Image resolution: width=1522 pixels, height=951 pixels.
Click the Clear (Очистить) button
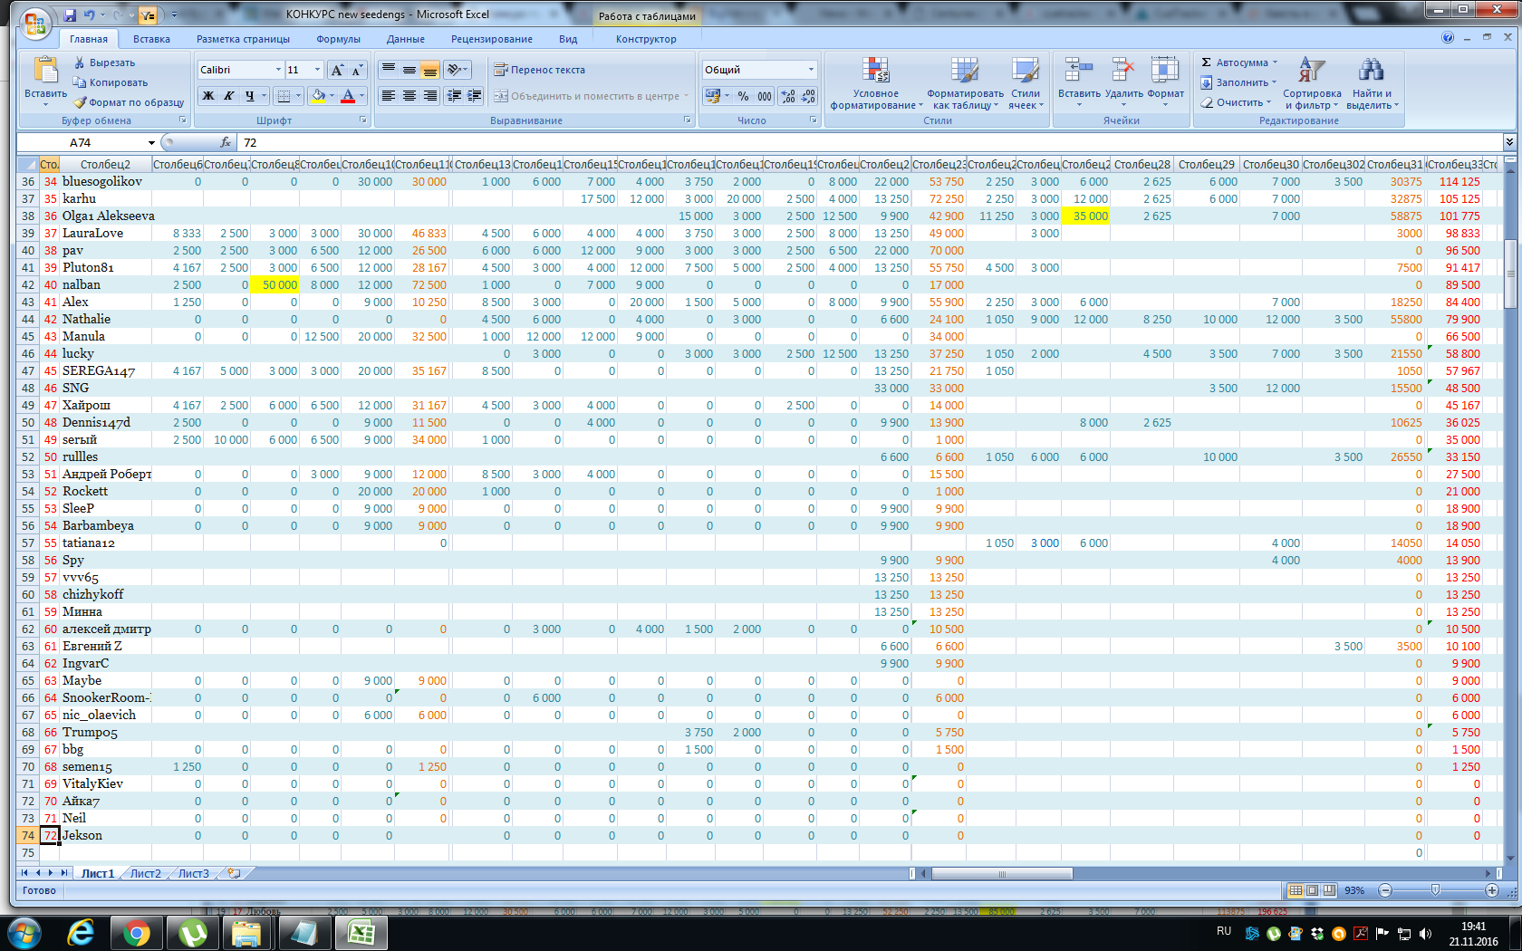click(1238, 102)
